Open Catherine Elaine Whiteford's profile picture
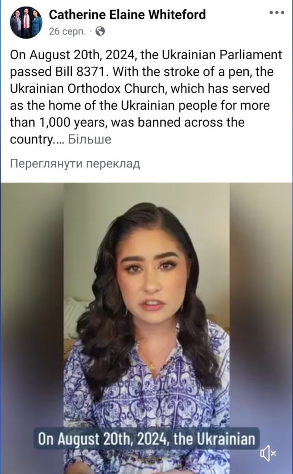The height and width of the screenshot is (474, 293). pos(26,23)
